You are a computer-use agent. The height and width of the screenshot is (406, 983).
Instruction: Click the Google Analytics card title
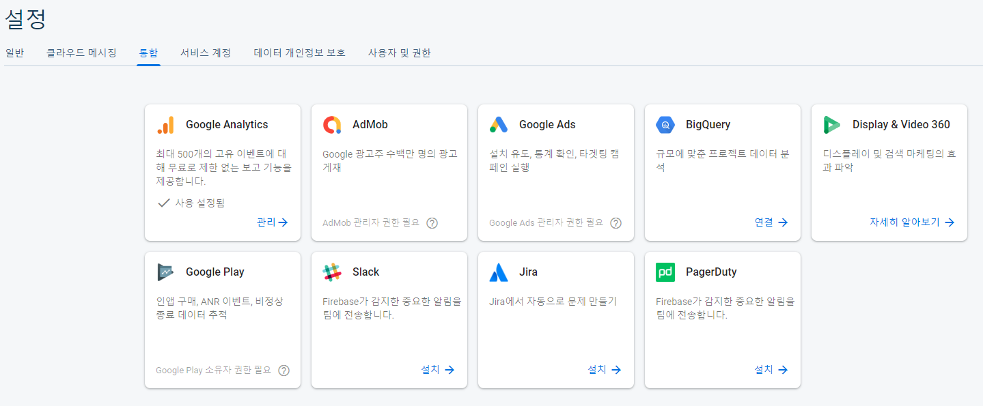227,125
